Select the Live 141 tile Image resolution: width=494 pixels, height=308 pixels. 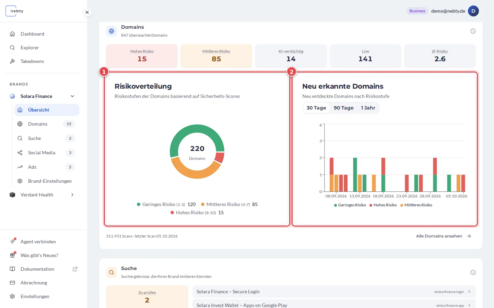365,56
